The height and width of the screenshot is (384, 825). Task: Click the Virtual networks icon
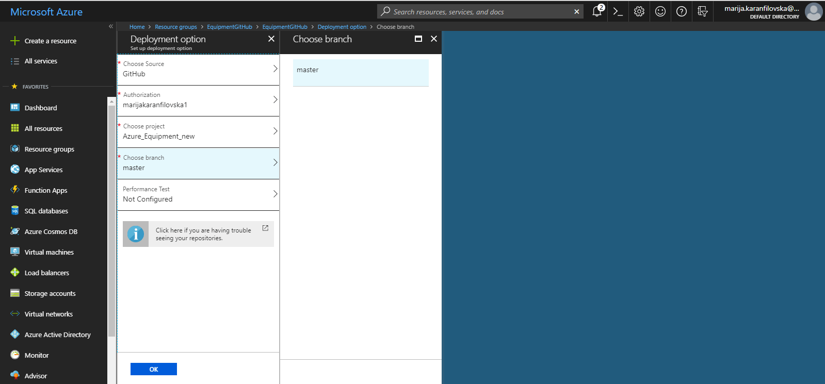pos(15,313)
